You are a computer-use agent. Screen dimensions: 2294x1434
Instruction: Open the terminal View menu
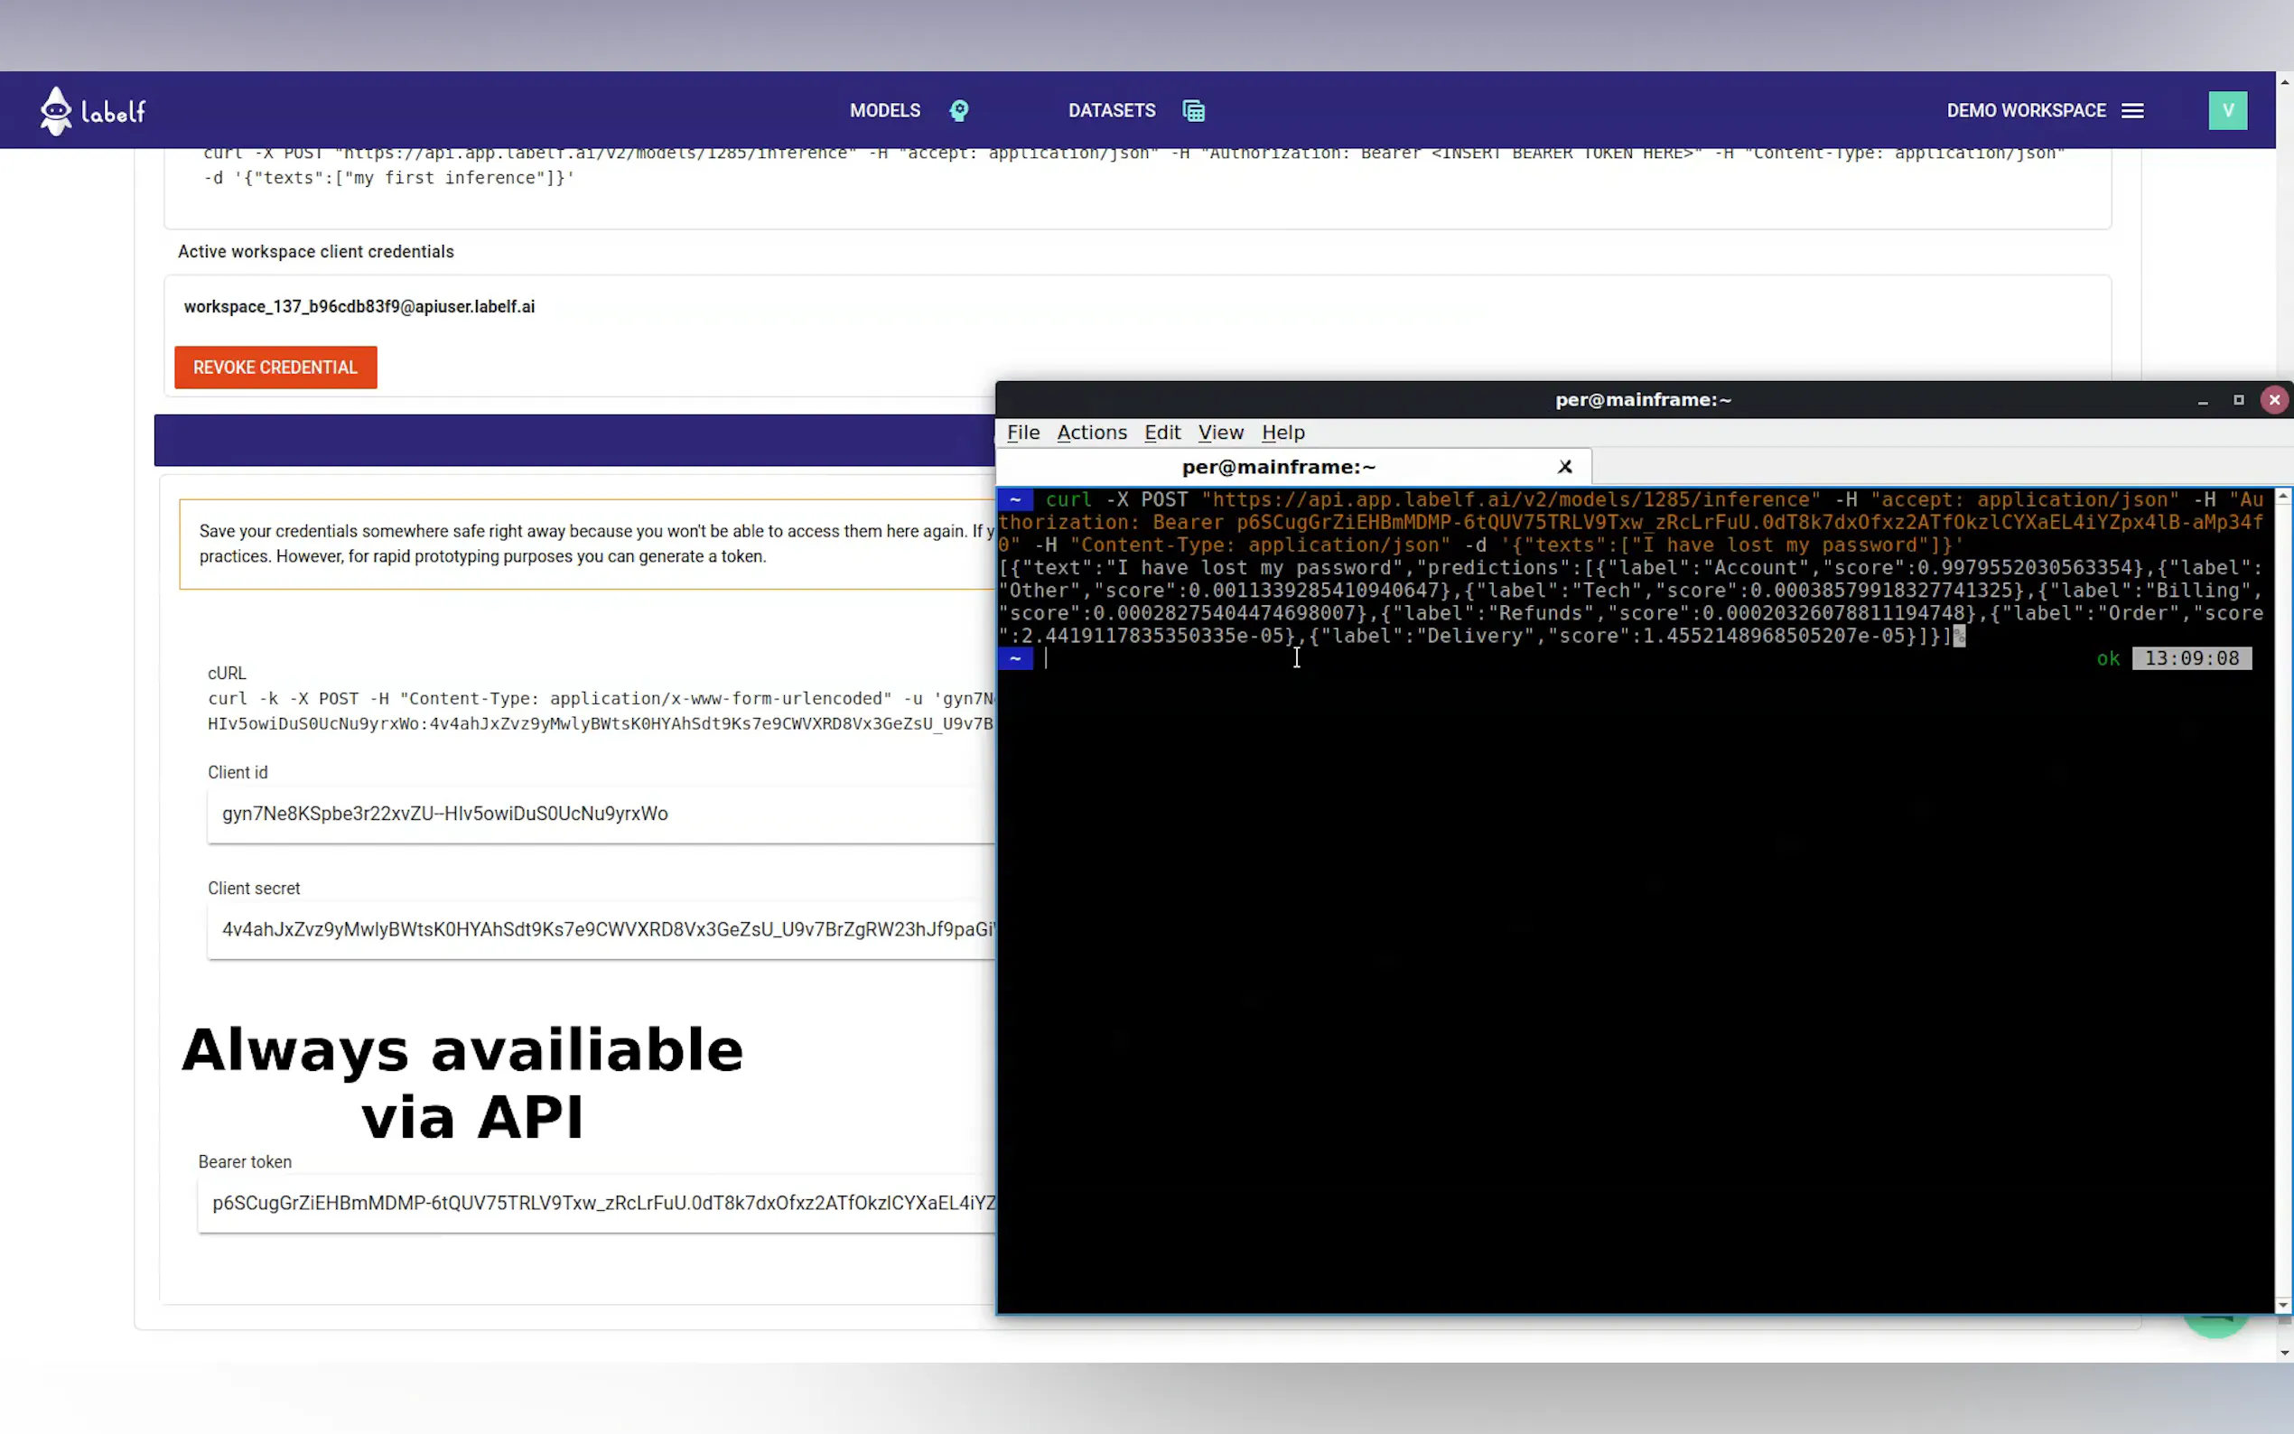(1219, 433)
